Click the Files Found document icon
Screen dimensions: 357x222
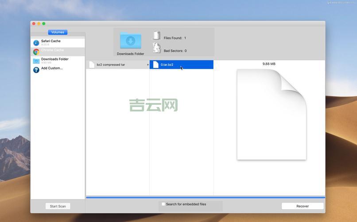[156, 36]
